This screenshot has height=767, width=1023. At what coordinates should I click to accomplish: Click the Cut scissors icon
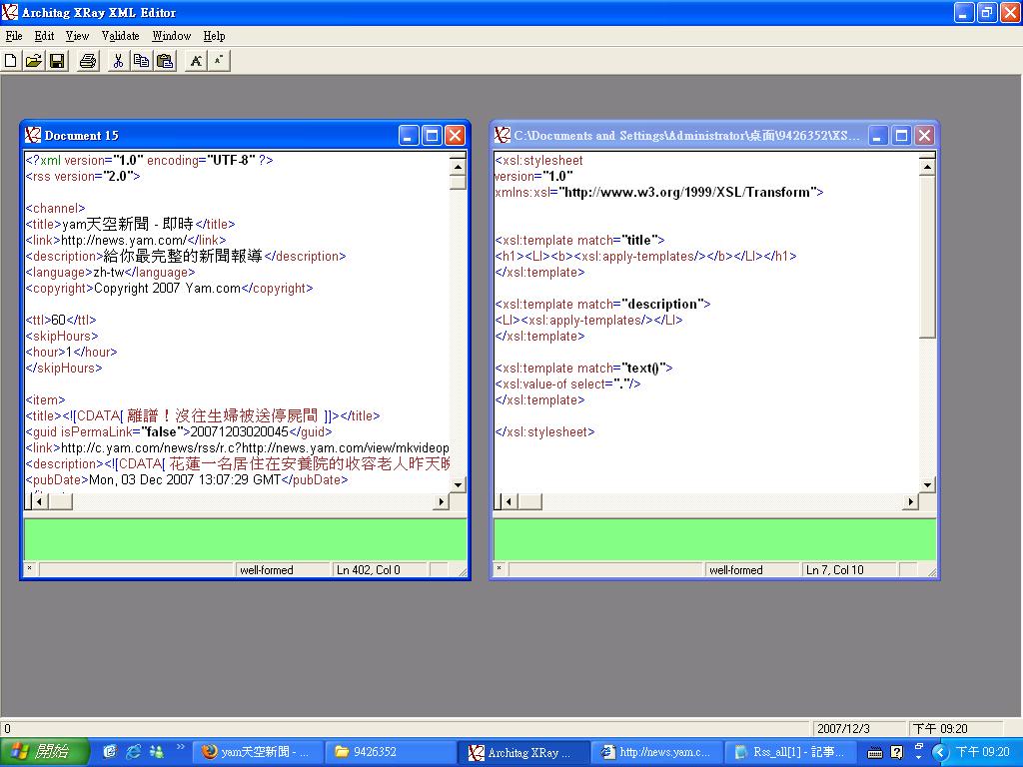118,61
